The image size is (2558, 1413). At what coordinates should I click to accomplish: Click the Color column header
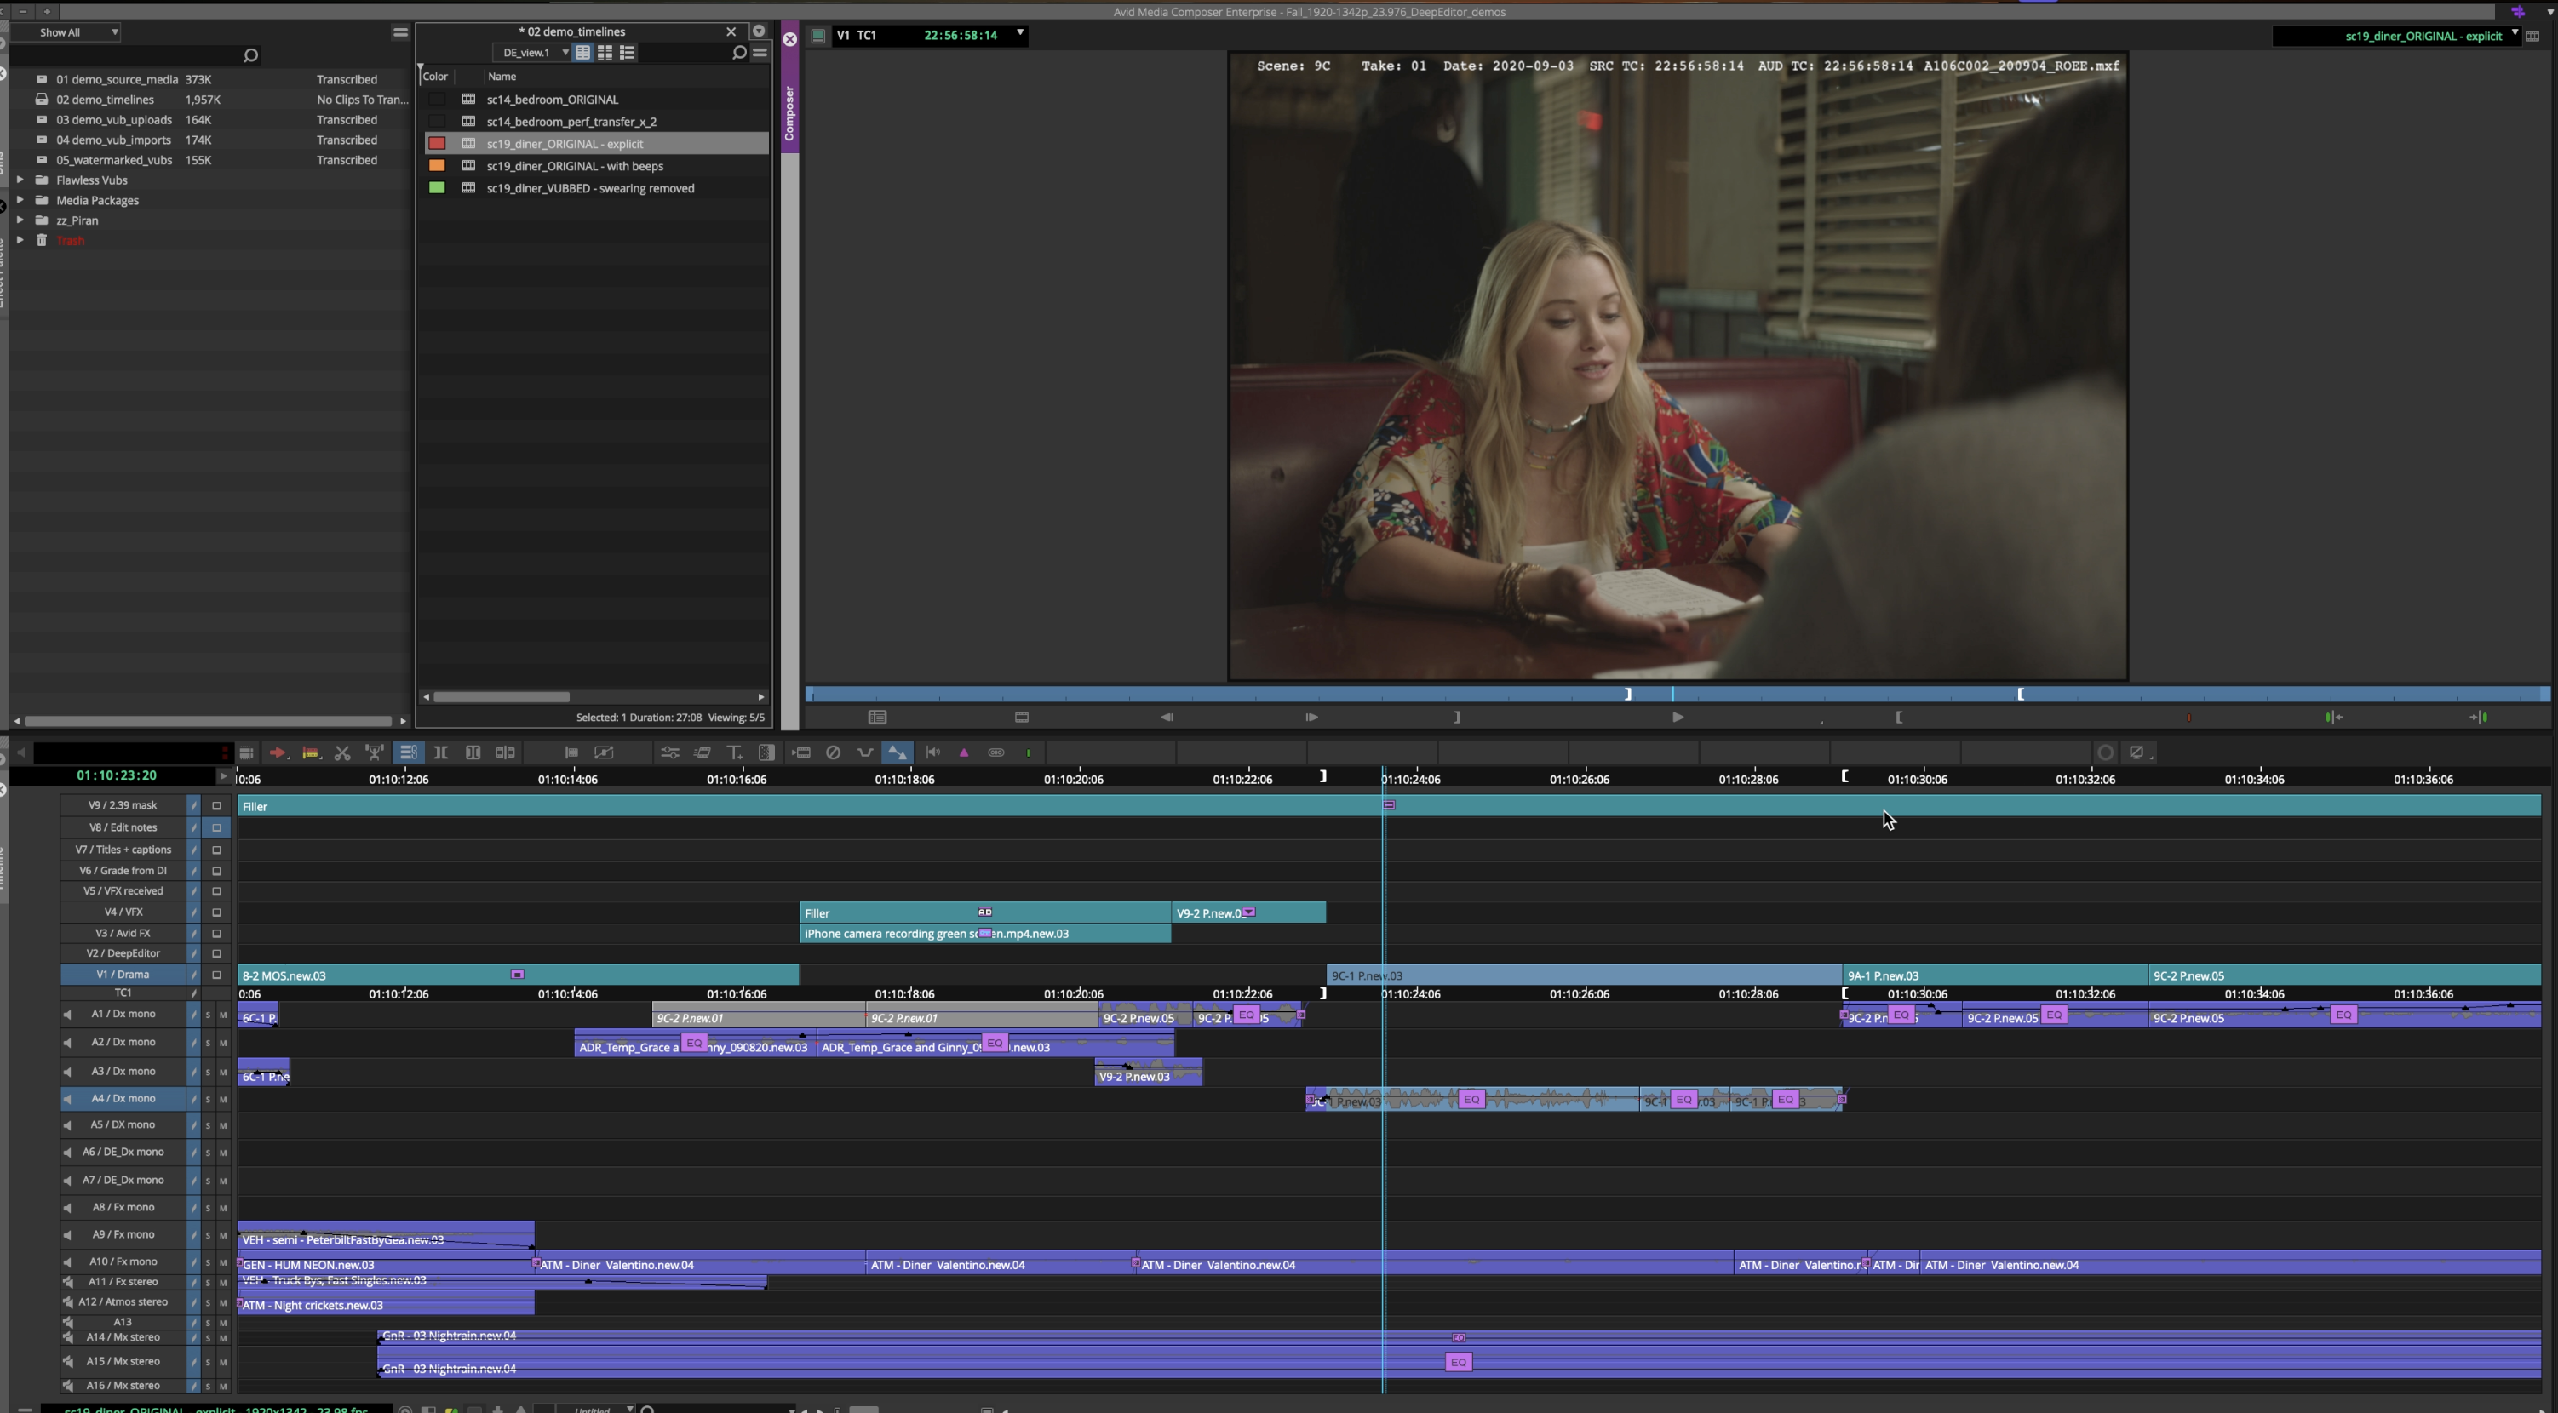435,77
